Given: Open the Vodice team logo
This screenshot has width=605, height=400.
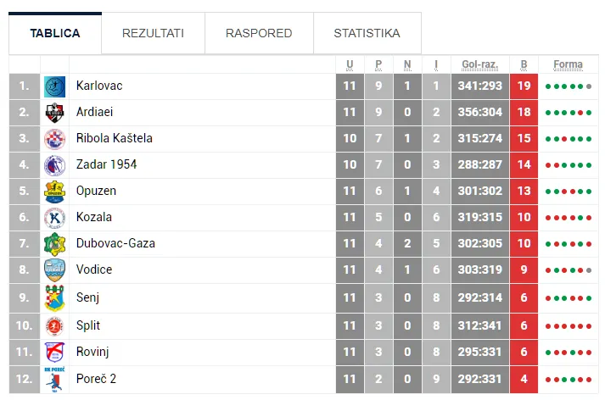Looking at the screenshot, I should tap(54, 269).
